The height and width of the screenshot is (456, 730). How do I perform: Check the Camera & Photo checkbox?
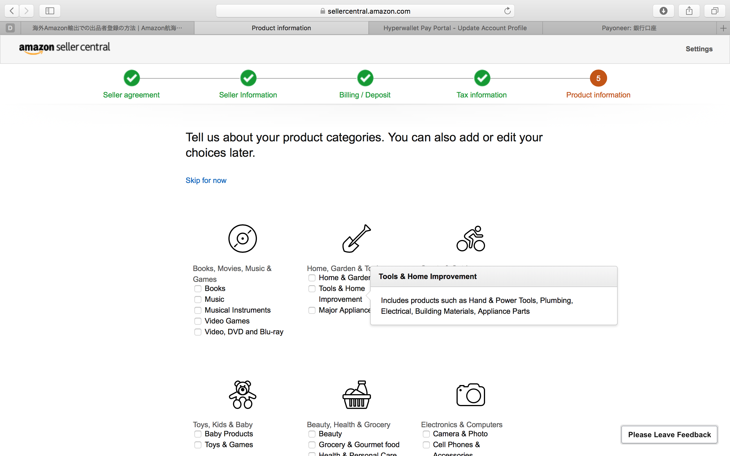pyautogui.click(x=426, y=434)
